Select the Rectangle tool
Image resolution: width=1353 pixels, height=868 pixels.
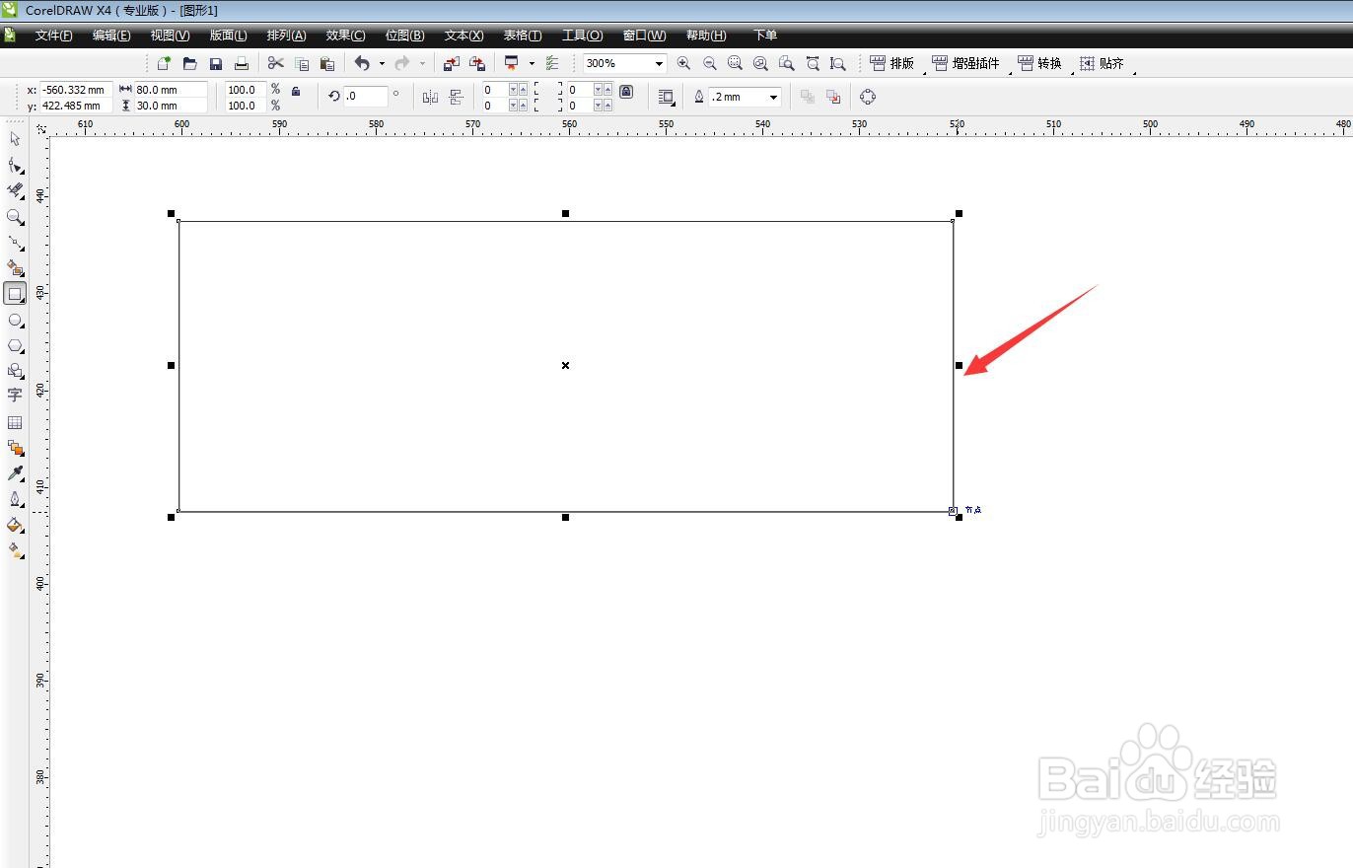pyautogui.click(x=15, y=294)
